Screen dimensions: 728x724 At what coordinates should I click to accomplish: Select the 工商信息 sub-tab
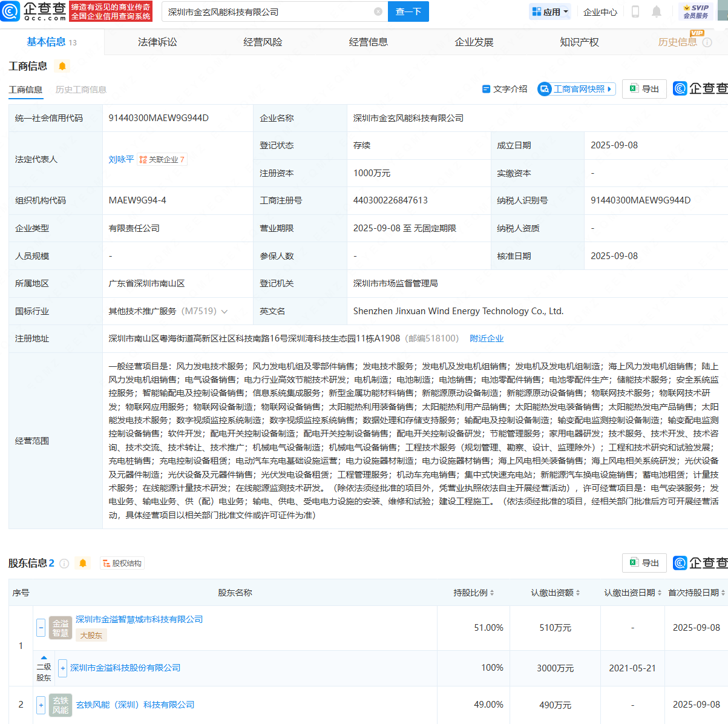[x=25, y=90]
